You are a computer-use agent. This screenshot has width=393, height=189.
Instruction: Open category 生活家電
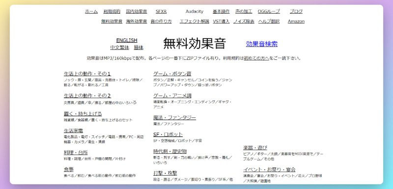73,131
